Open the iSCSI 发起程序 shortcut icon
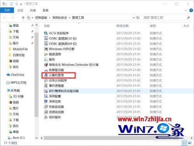The height and width of the screenshot is (146, 194). [x=46, y=33]
